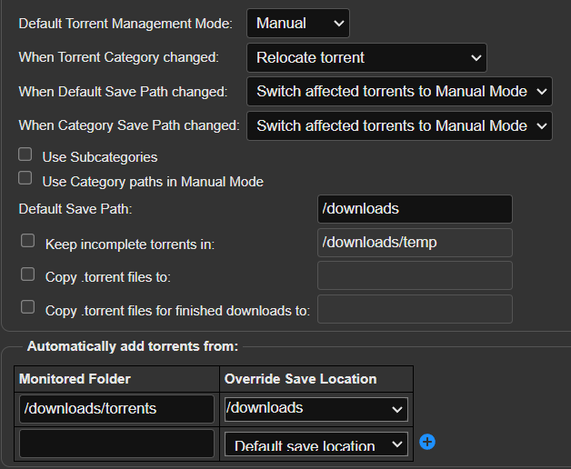The image size is (571, 469).
Task: Open Default save location dropdown
Action: (316, 444)
